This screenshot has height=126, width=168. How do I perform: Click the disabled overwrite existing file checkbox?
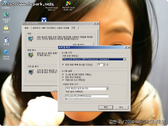[x=67, y=99]
